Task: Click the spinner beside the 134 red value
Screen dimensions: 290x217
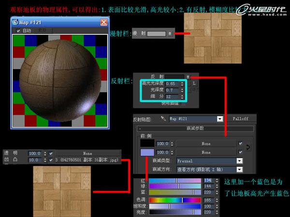Action: click(217, 180)
